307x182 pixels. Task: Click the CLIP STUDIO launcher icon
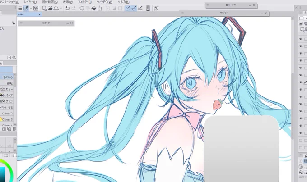point(26,8)
